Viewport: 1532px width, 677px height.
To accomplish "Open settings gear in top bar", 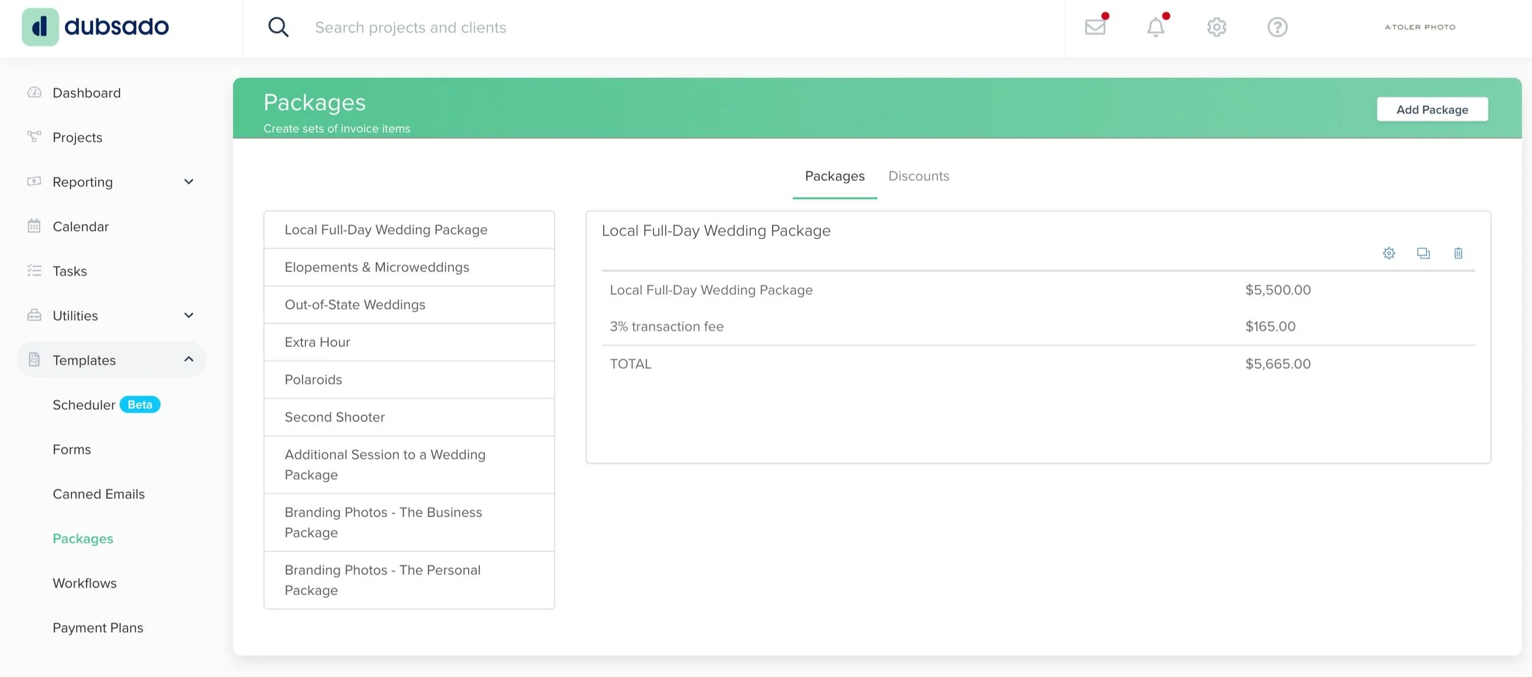I will click(1216, 27).
